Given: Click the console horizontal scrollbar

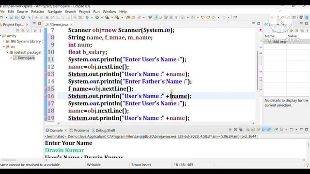Looking at the screenshot, I should [x=176, y=160].
